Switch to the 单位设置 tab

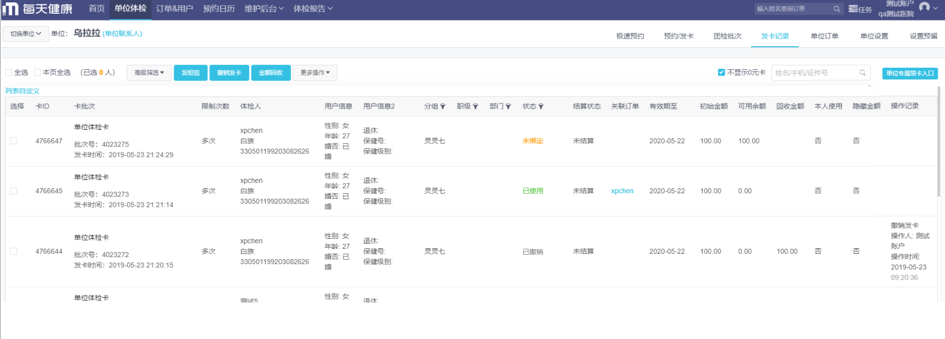[874, 36]
